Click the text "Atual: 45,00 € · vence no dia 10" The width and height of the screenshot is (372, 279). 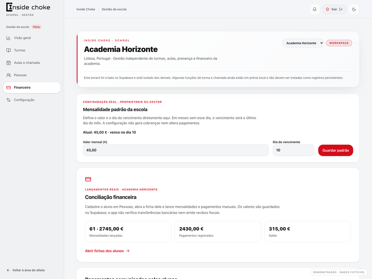[109, 133]
